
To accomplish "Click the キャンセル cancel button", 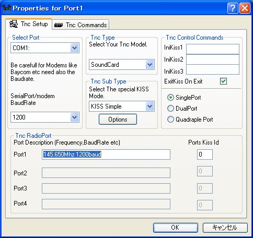I will click(x=225, y=228).
